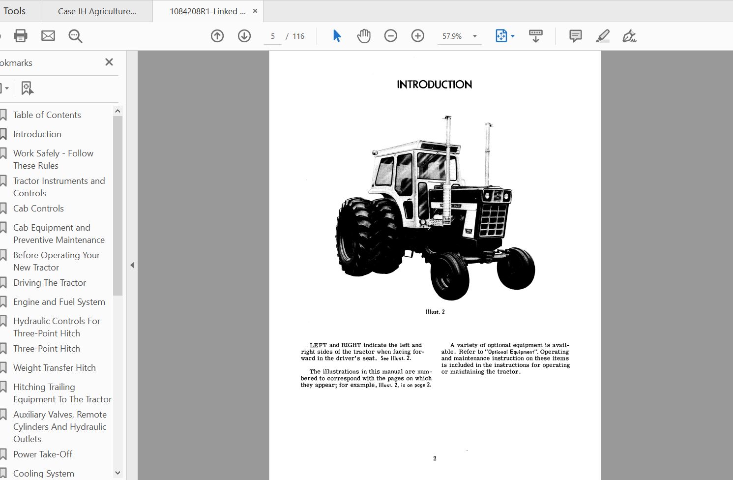This screenshot has width=733, height=480.
Task: Close the 1084208R1-Linked tab
Action: coord(255,11)
